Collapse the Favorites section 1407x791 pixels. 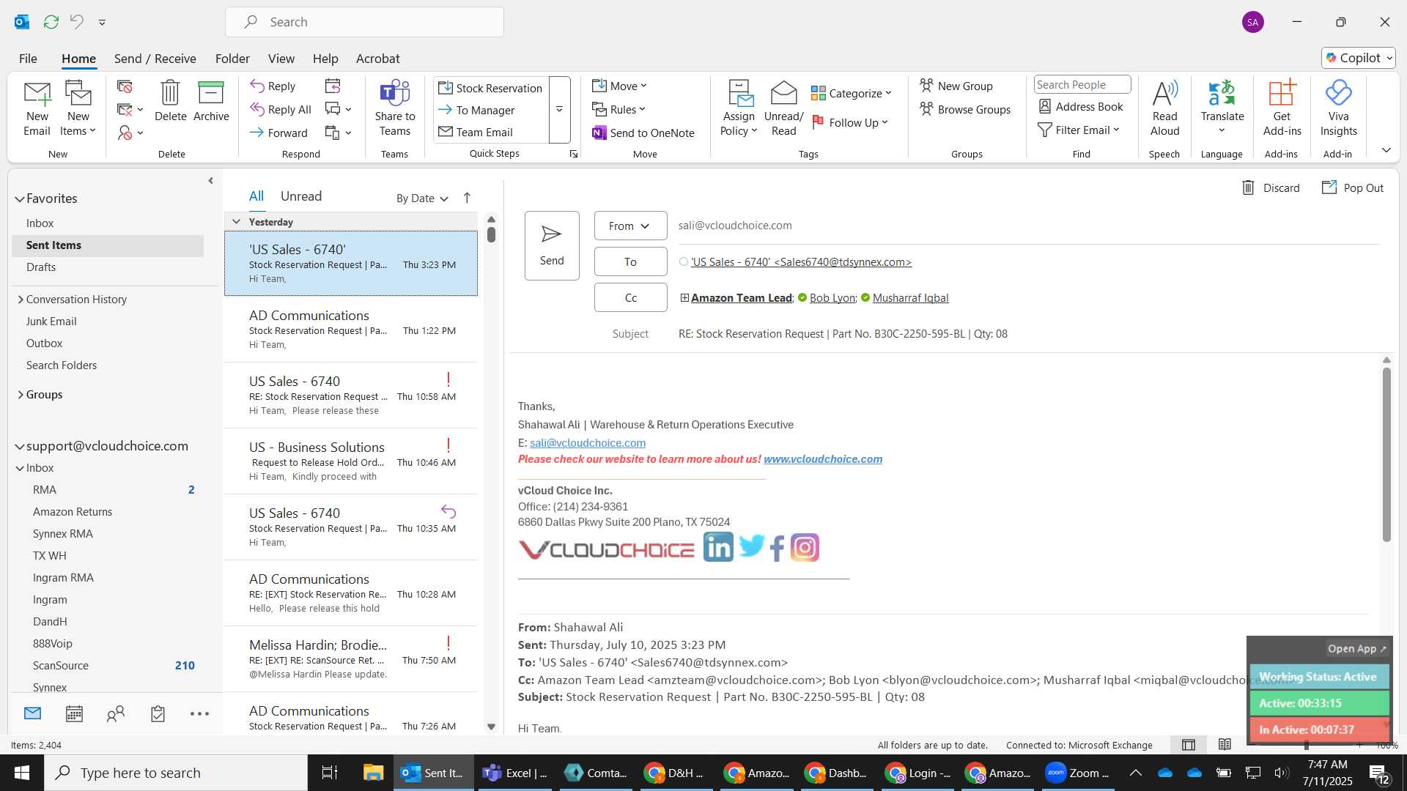20,198
